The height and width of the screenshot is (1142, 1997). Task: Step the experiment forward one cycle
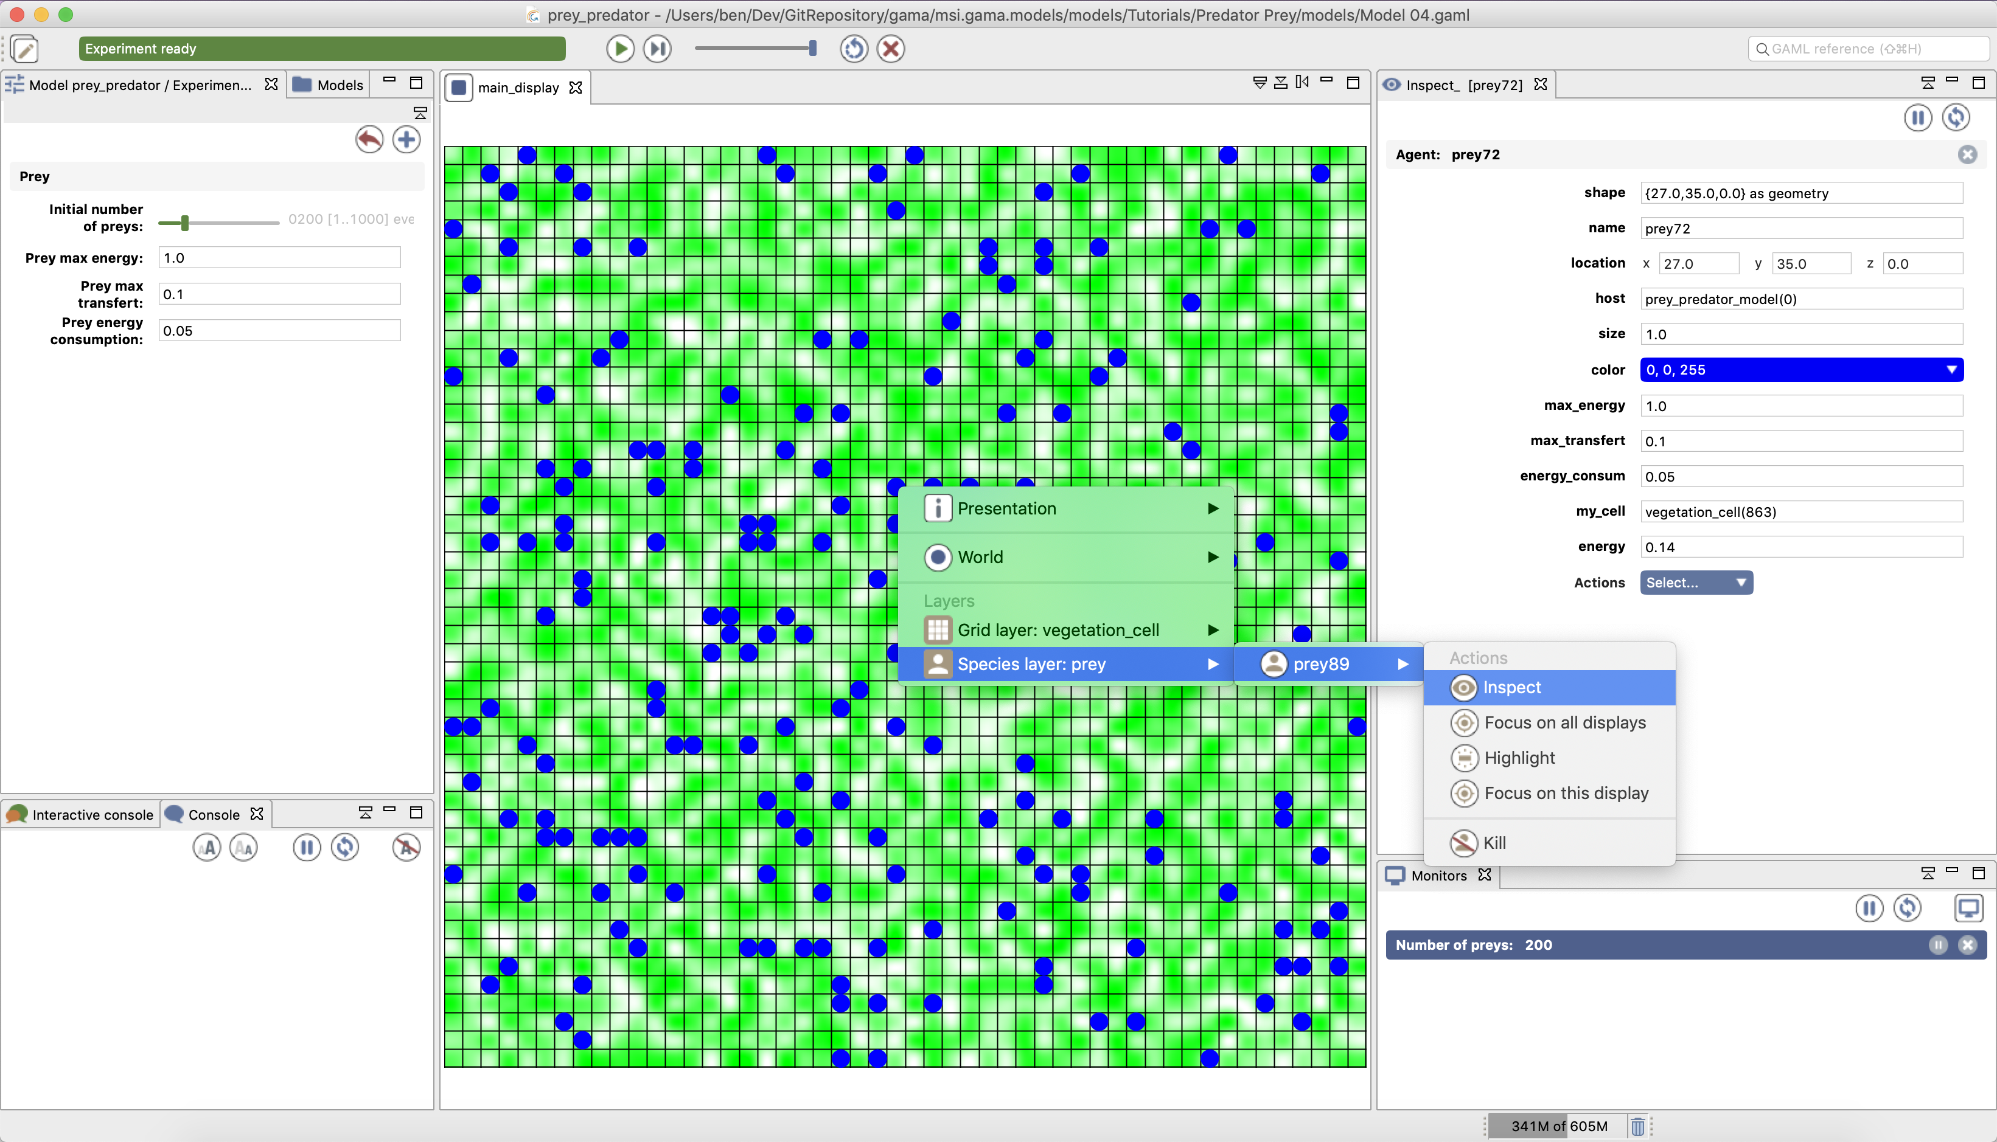657,49
